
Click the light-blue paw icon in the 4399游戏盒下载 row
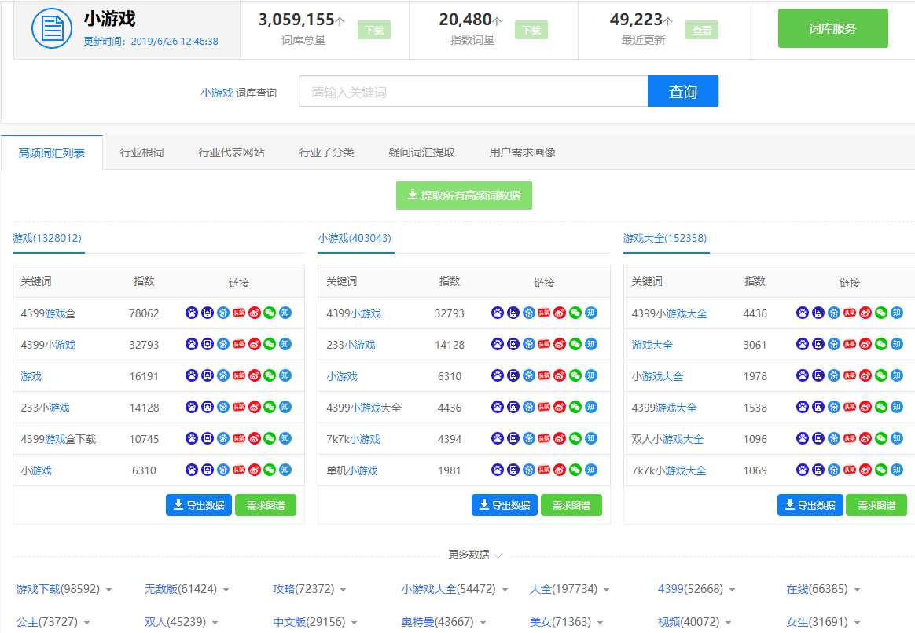tap(223, 438)
